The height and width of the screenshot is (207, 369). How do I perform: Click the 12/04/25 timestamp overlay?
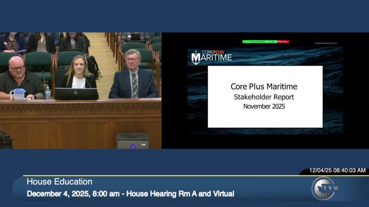[337, 170]
